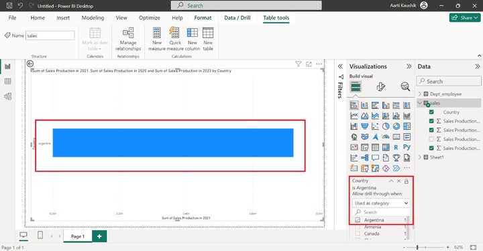Image resolution: width=483 pixels, height=251 pixels.
Task: Open Manage relationships
Action: pyautogui.click(x=128, y=39)
